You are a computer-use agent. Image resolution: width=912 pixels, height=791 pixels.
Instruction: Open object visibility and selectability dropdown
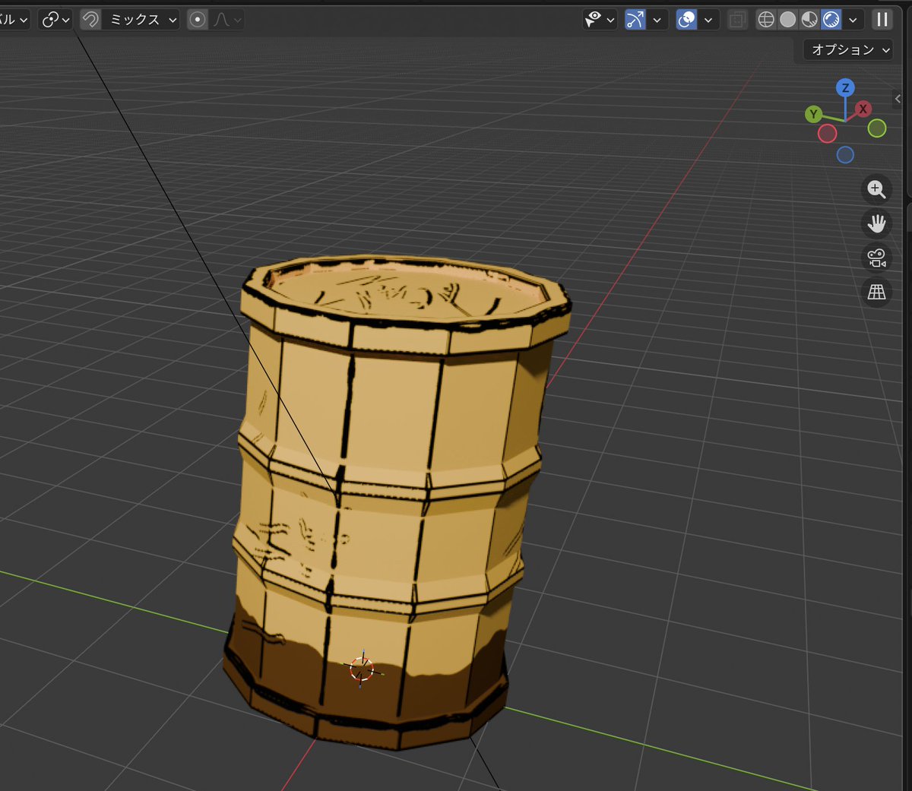click(599, 20)
